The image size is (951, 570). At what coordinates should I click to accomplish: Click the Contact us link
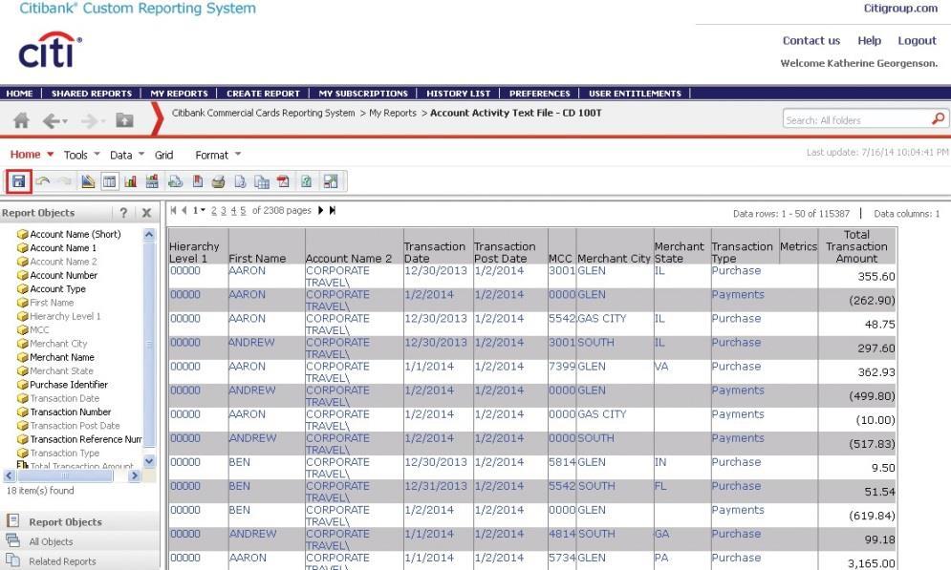(x=811, y=41)
